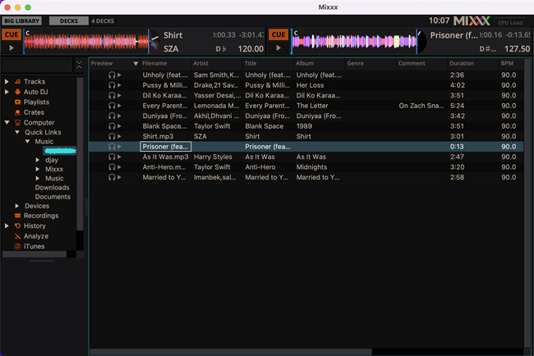Click the Midnights album cell

point(320,167)
